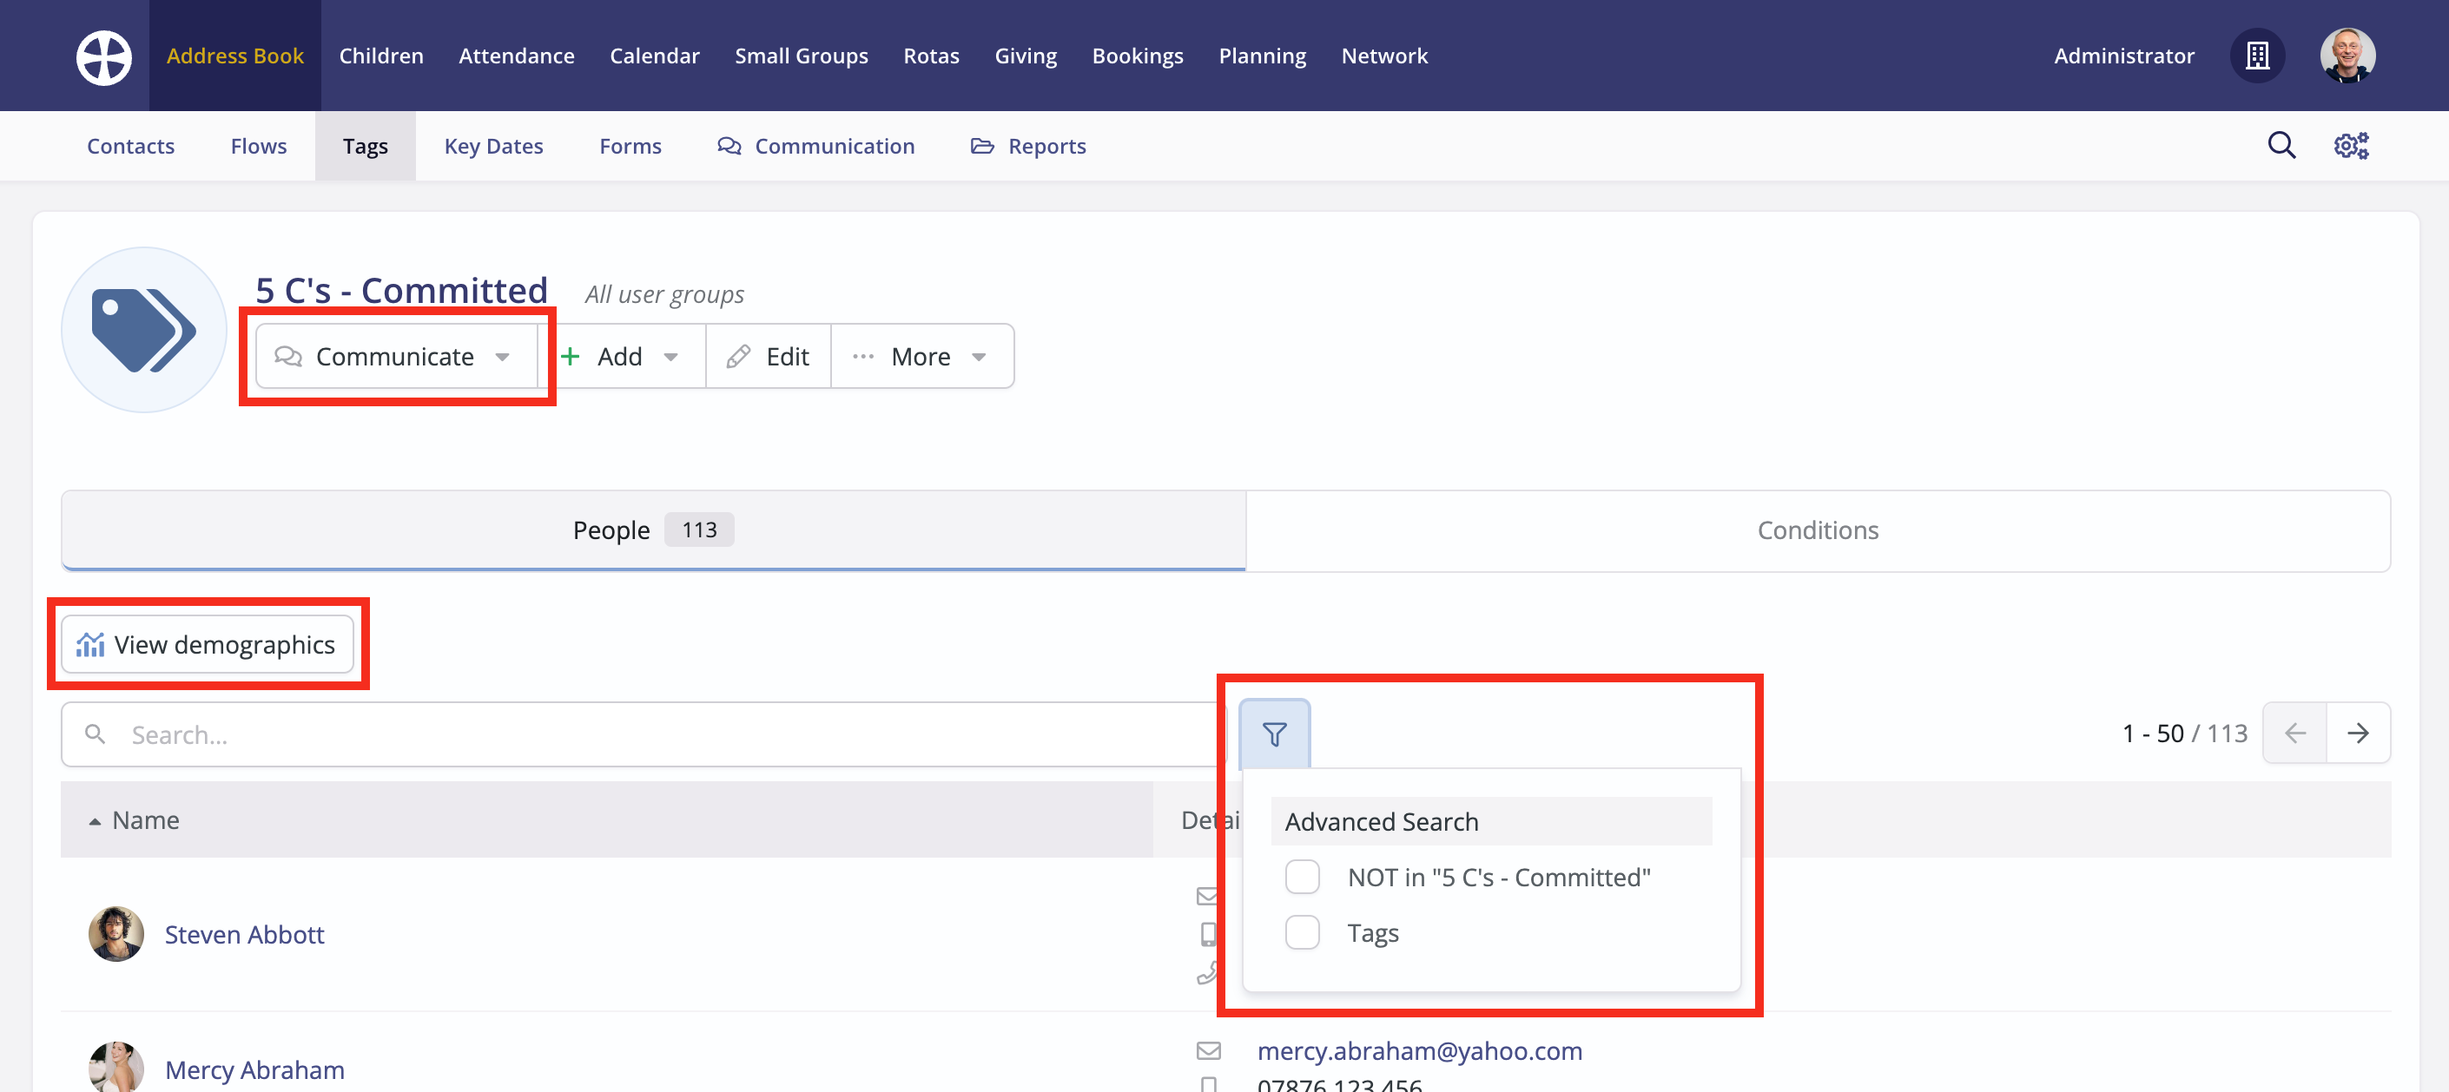This screenshot has height=1092, width=2449.
Task: Tick the Tags filter checkbox
Action: 1302,932
